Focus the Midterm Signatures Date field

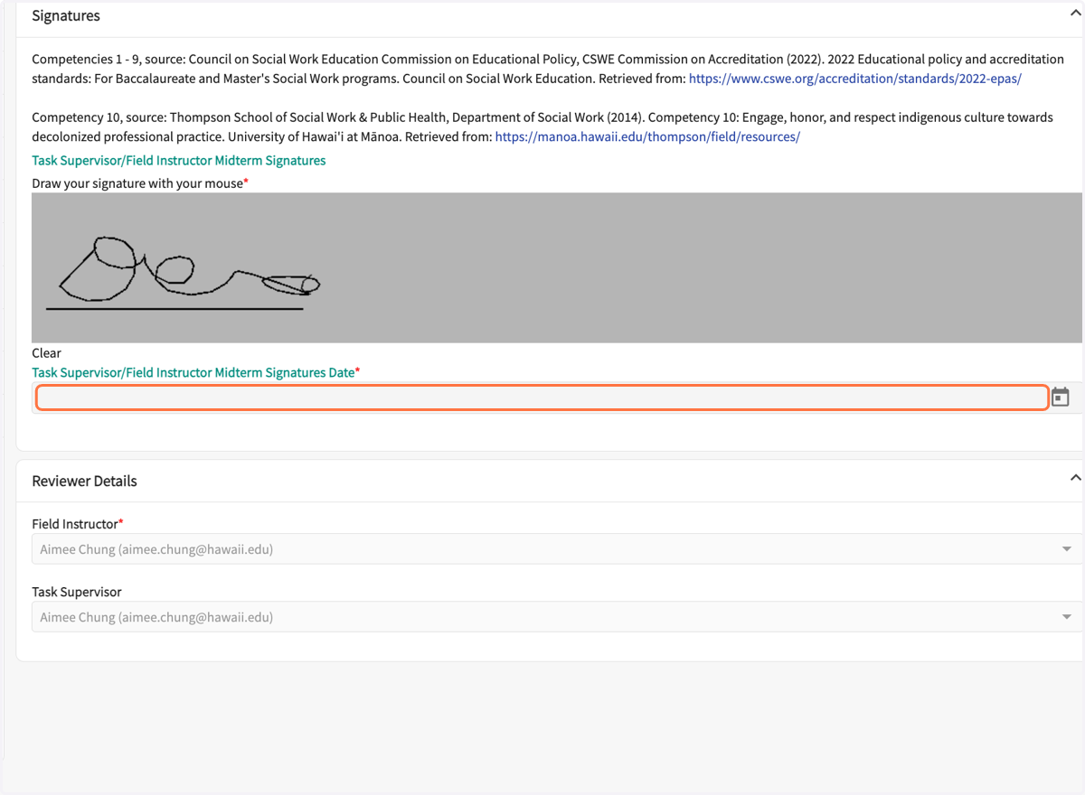click(542, 397)
